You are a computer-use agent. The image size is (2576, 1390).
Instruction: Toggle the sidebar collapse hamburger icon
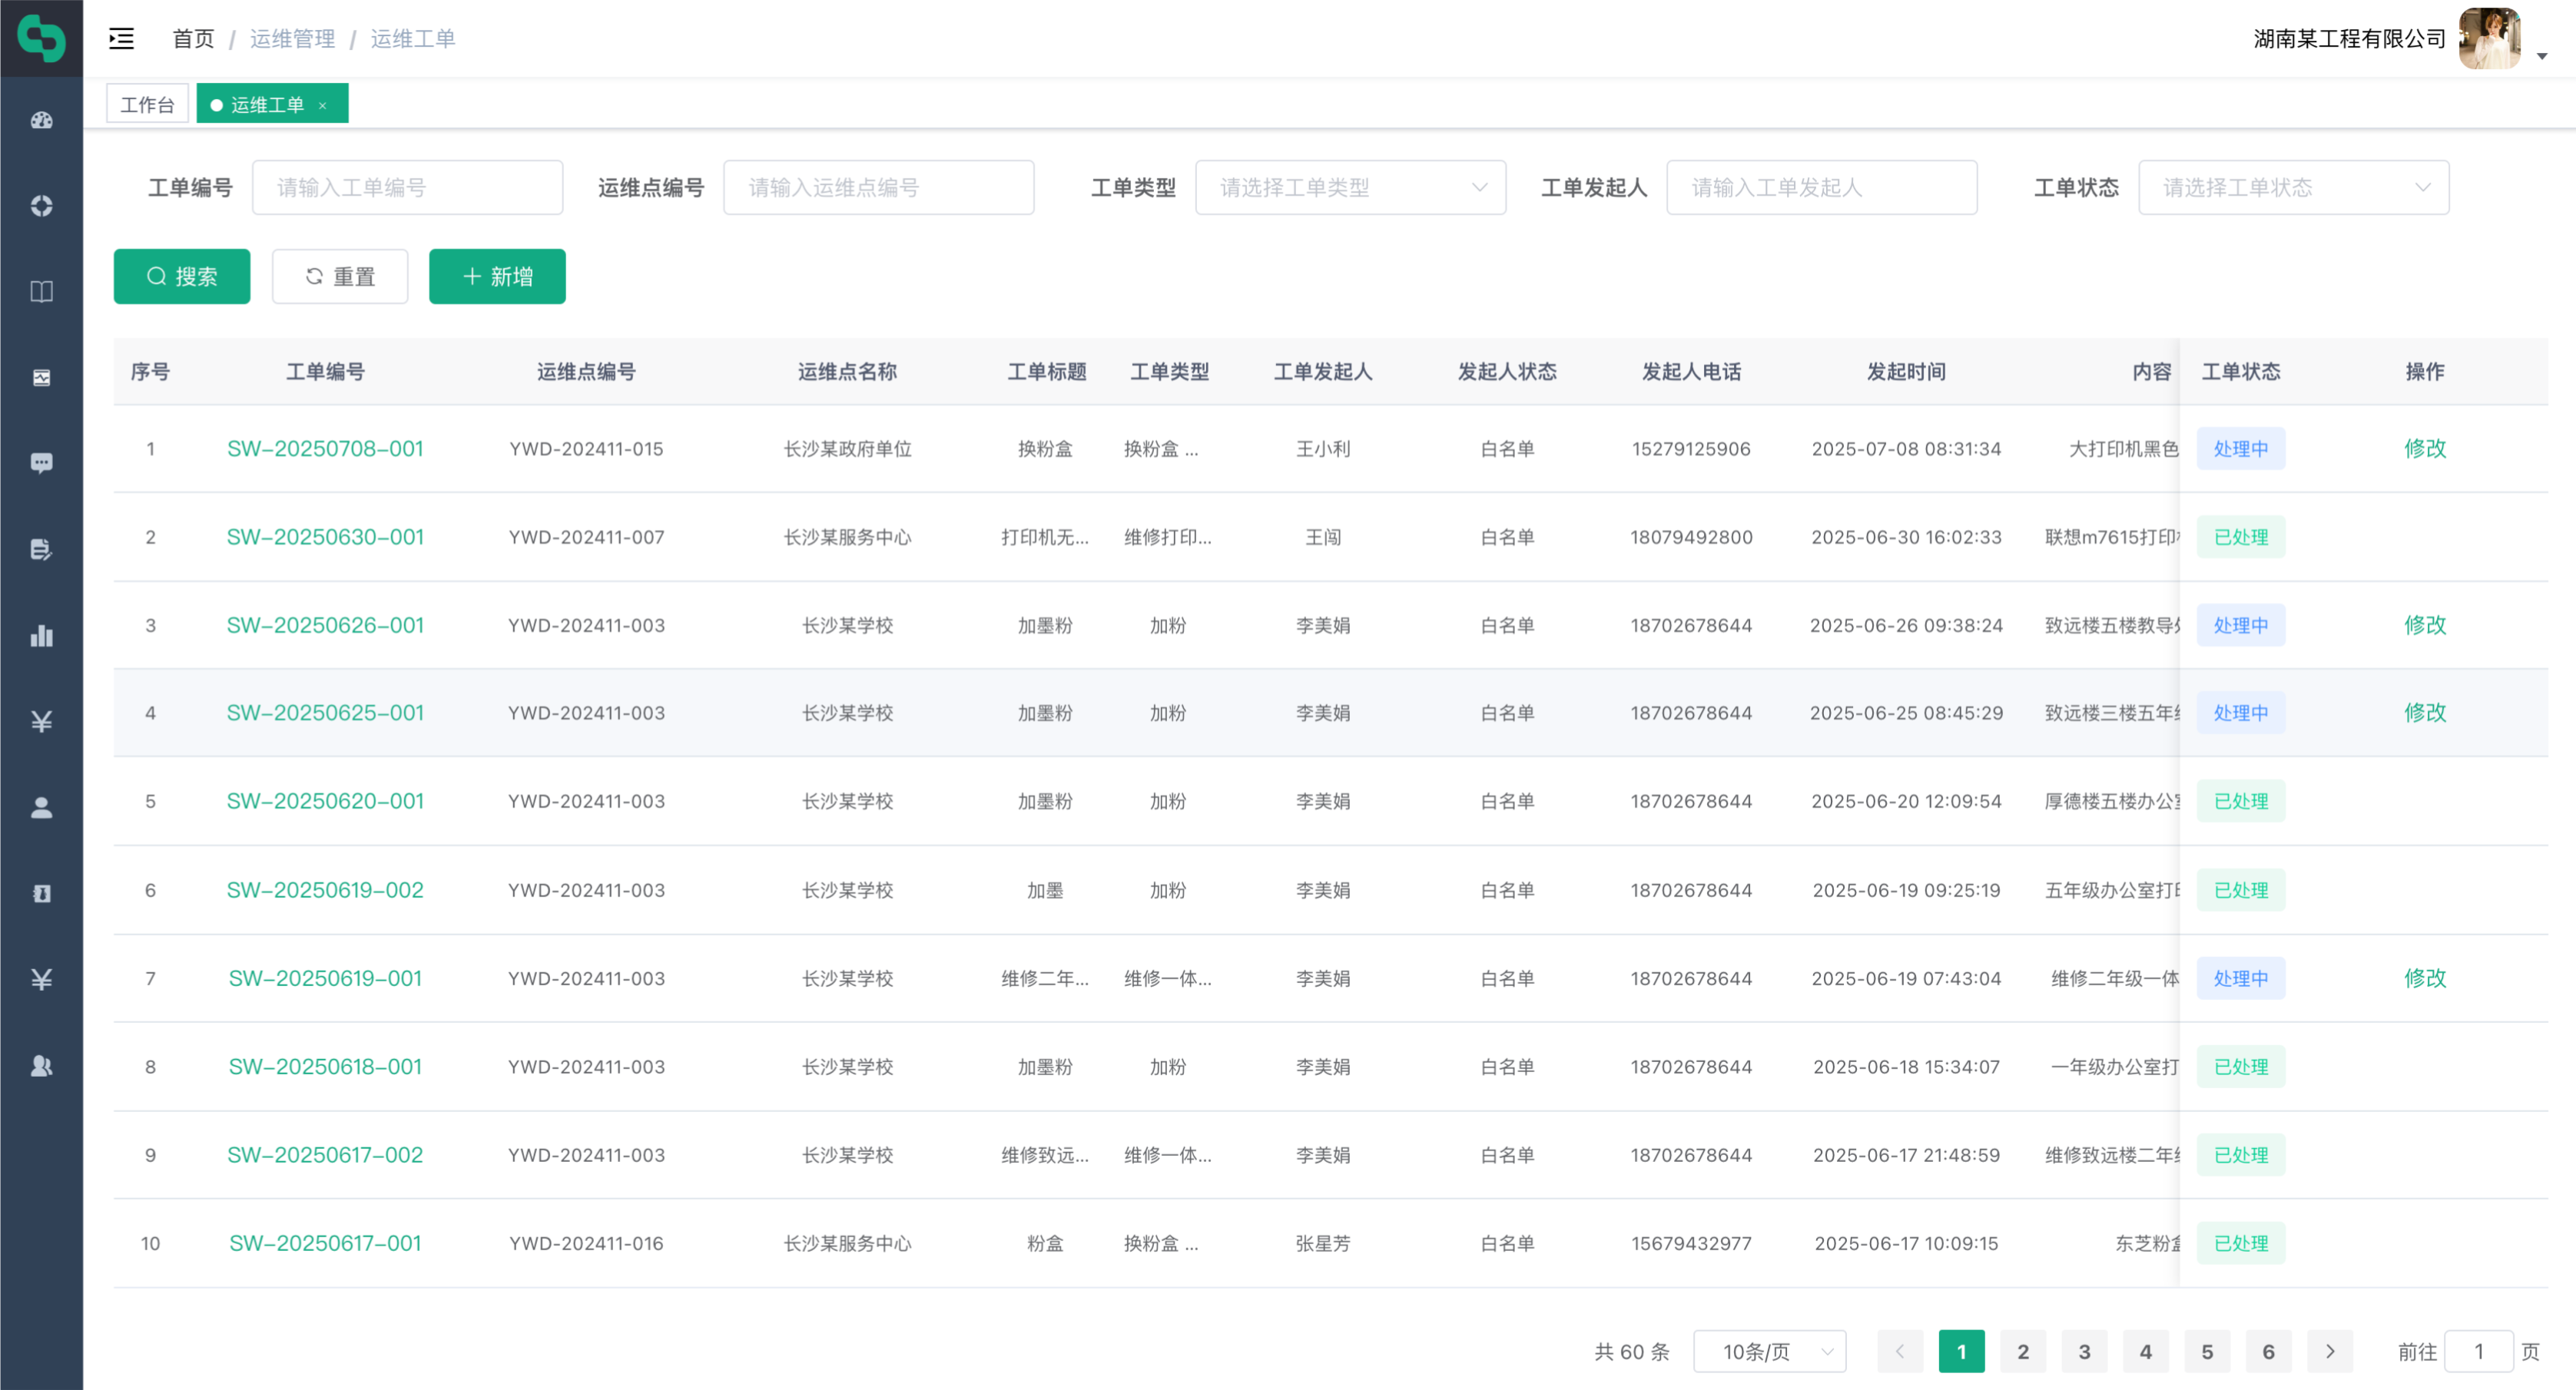[x=121, y=38]
